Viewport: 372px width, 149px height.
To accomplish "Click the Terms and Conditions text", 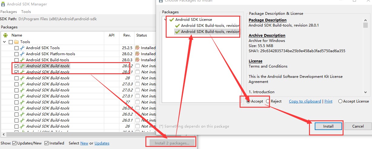I will coord(268,66).
